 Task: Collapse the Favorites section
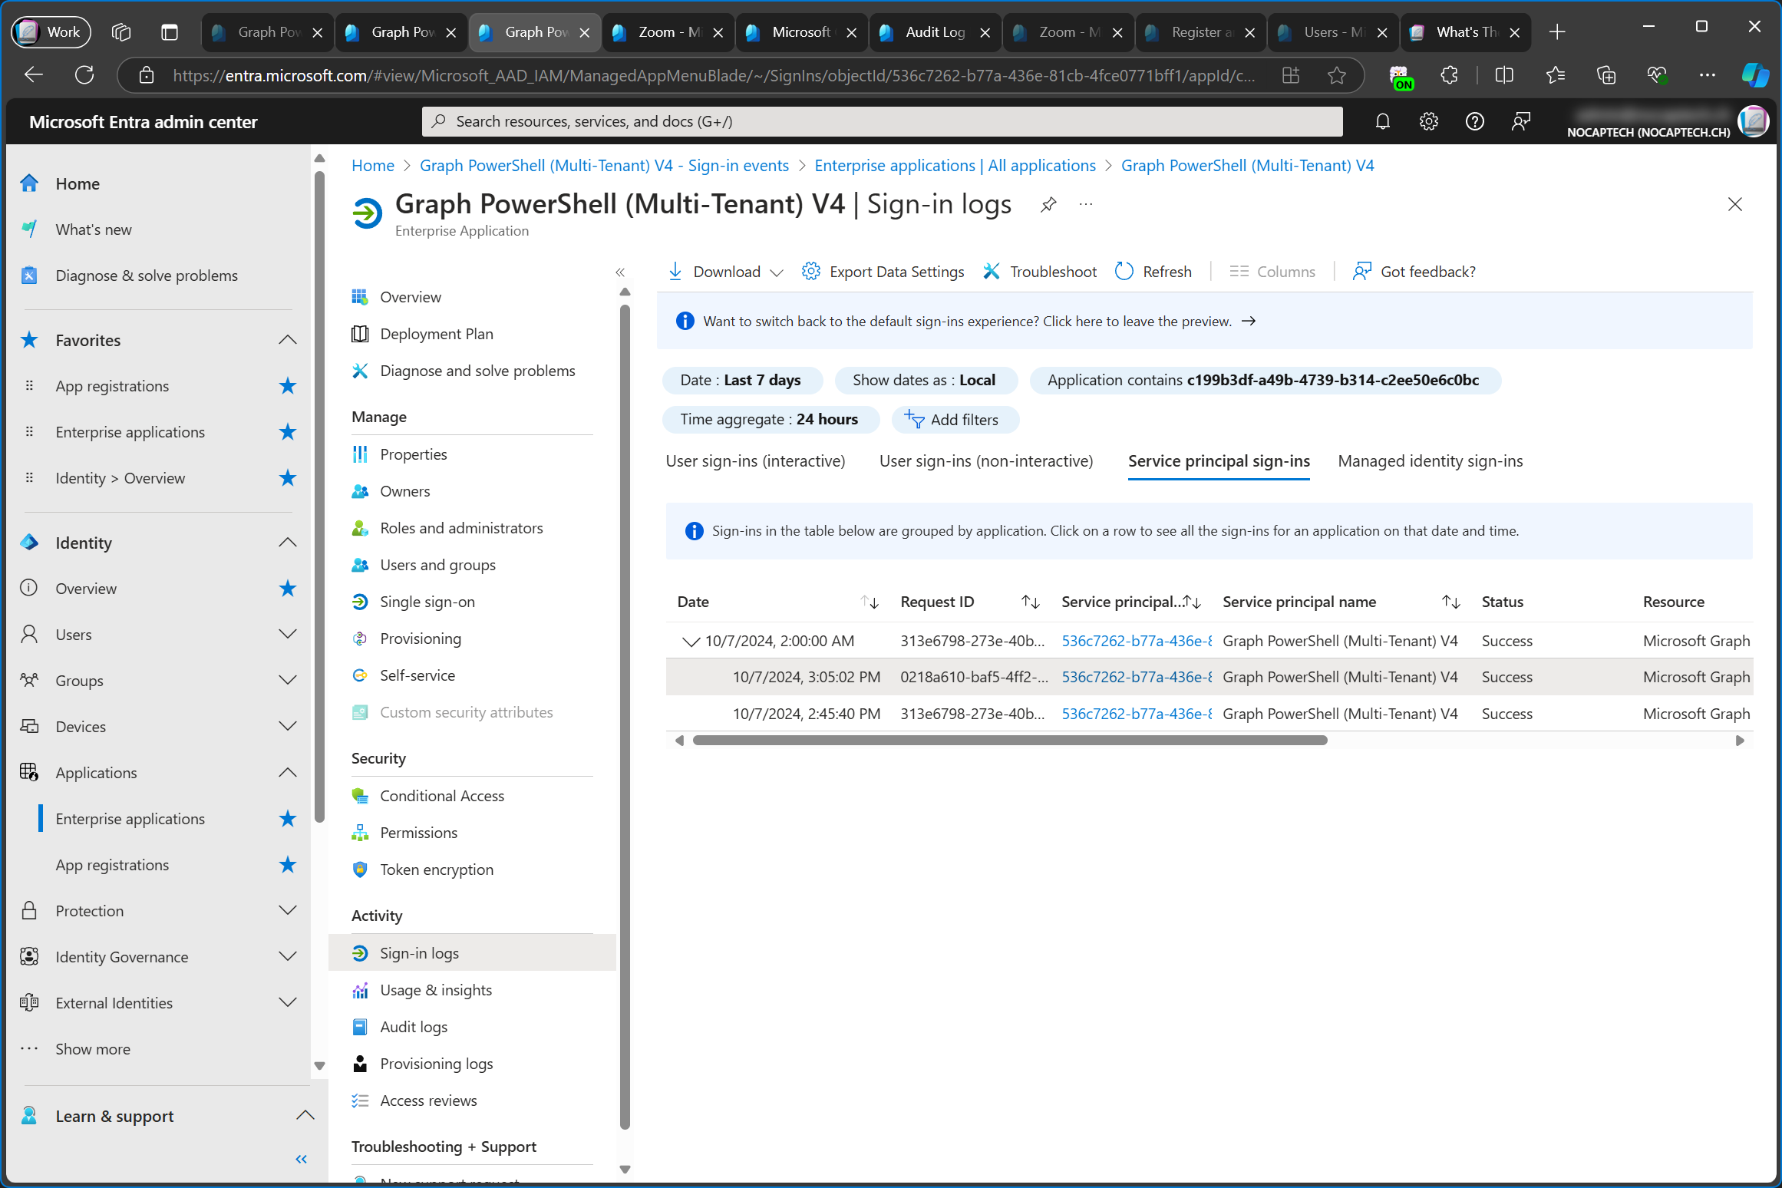tap(288, 340)
